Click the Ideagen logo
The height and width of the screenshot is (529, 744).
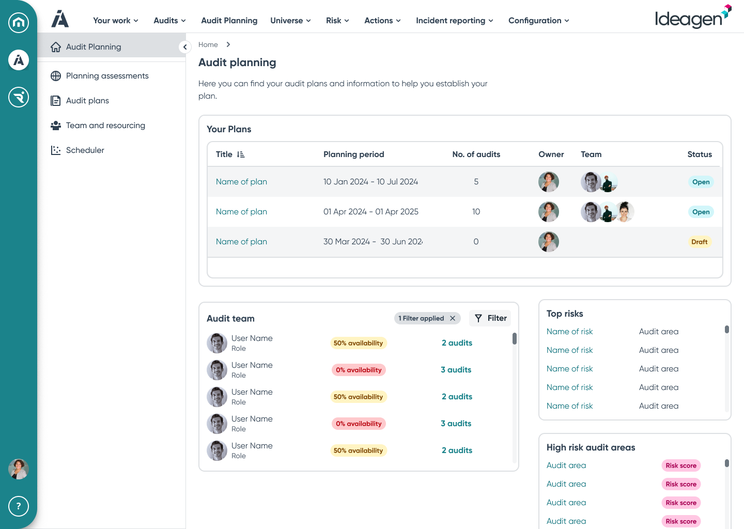pyautogui.click(x=693, y=17)
